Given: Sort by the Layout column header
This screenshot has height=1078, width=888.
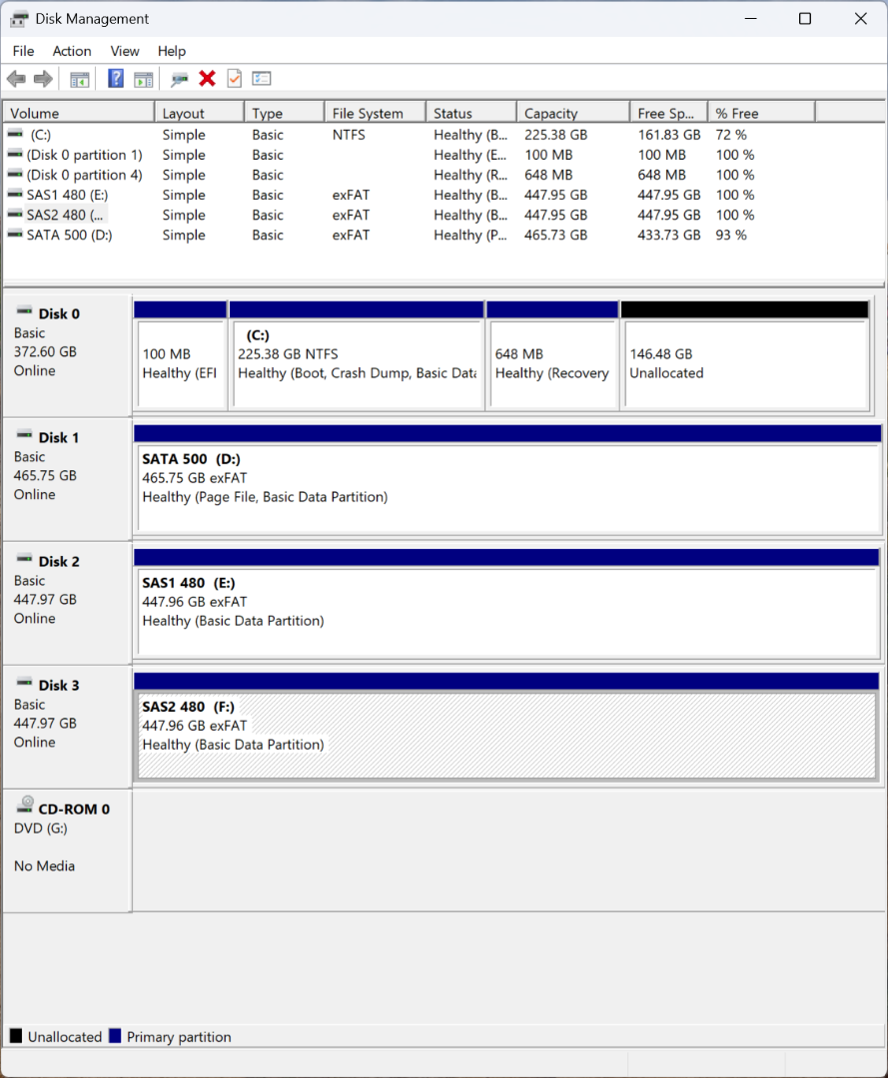Looking at the screenshot, I should click(199, 113).
